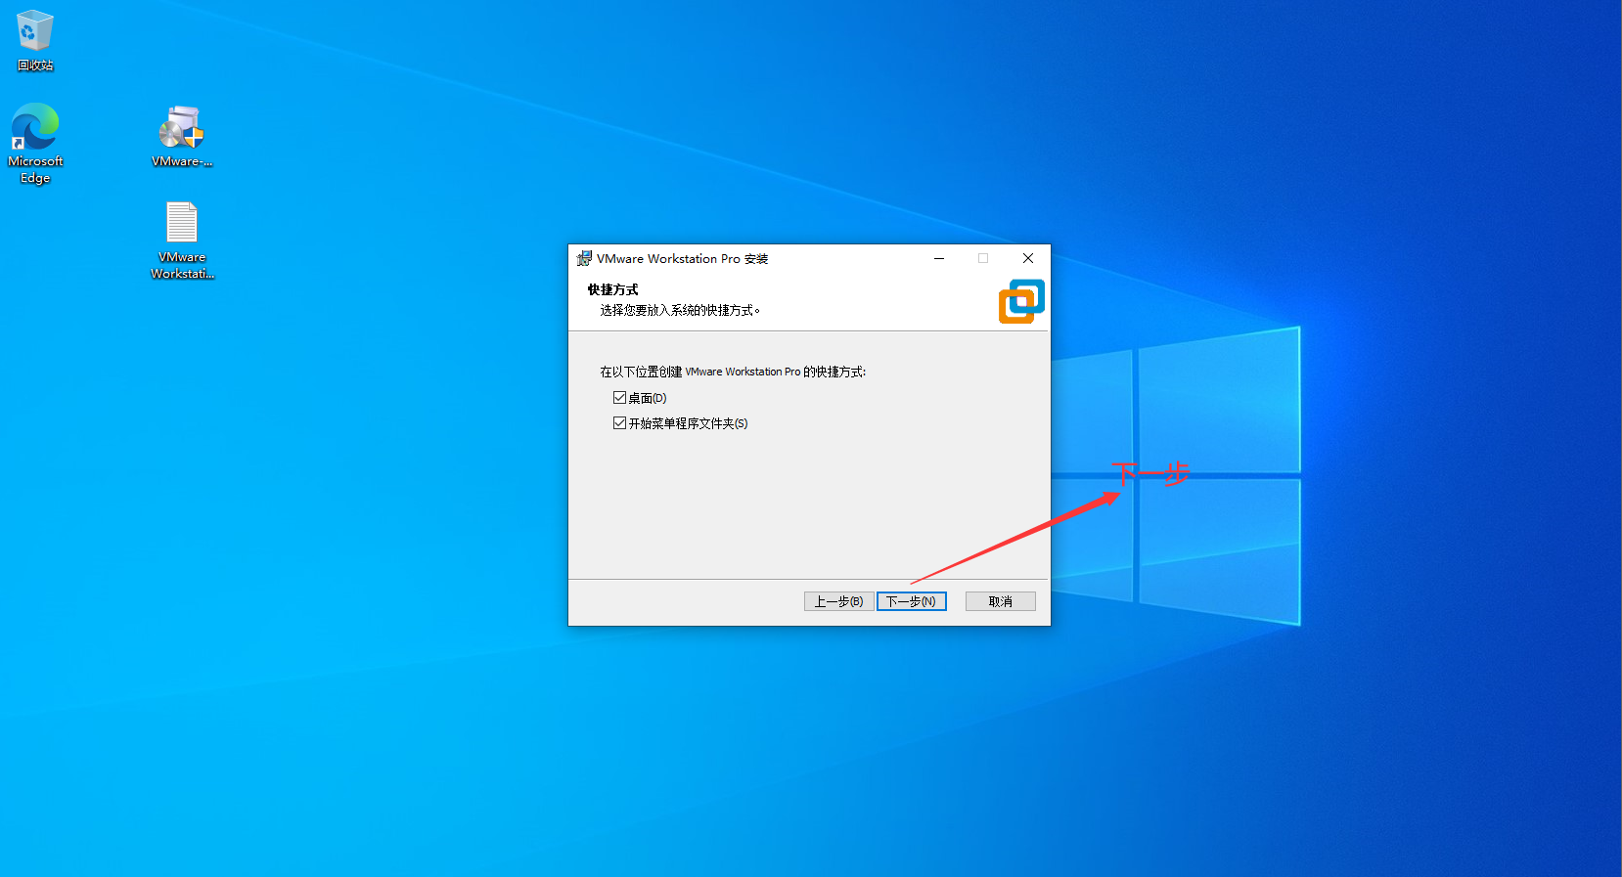Toggle the 开始菜单程序文件夹(S) checkbox
The width and height of the screenshot is (1622, 877).
(619, 423)
